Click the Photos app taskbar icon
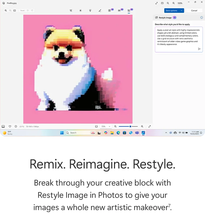Image resolution: width=205 pixels, height=223 pixels. click(x=143, y=133)
